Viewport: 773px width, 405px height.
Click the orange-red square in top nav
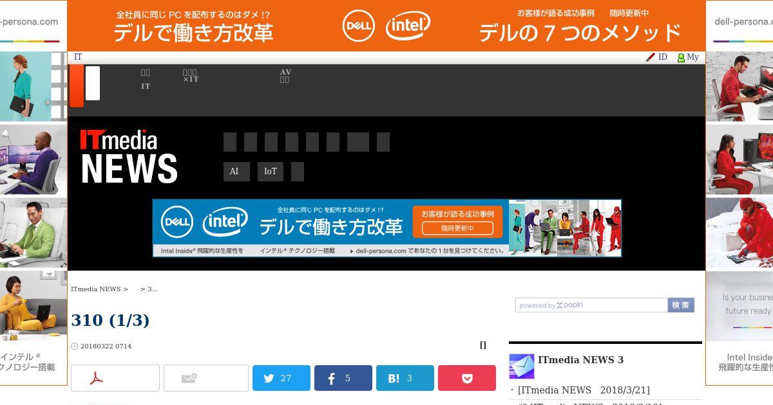[77, 85]
